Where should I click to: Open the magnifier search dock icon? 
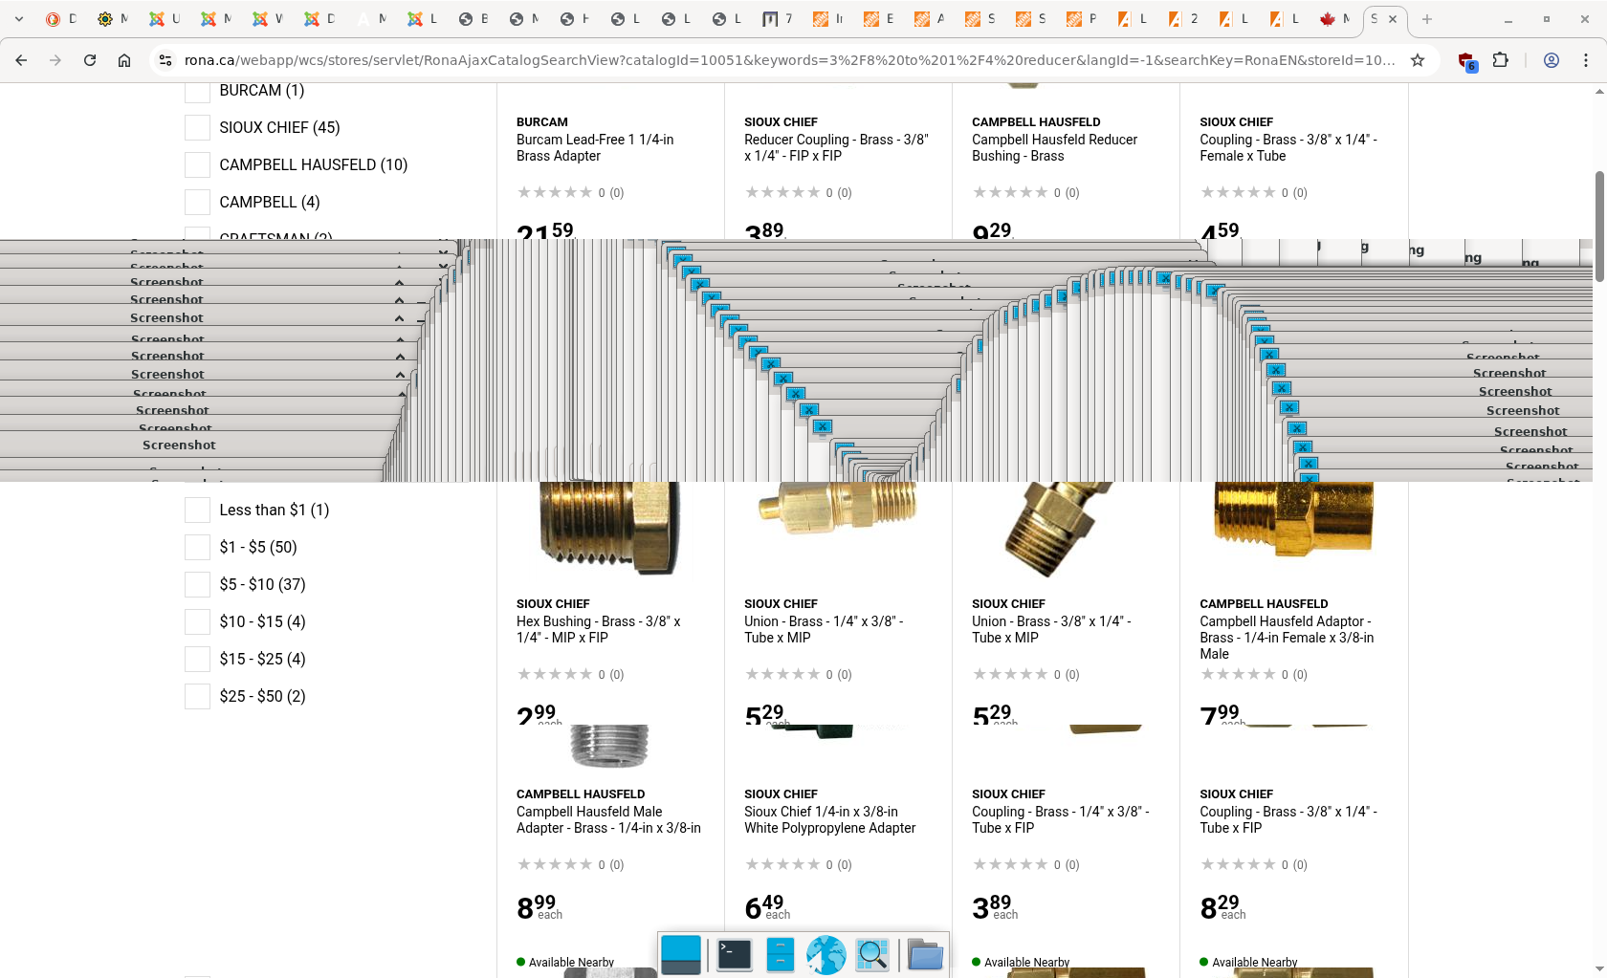point(871,954)
